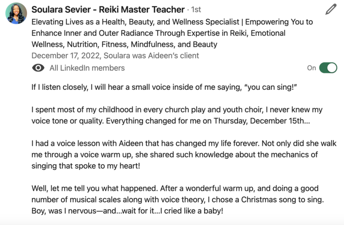Click the pencil edit icon
344x225 pixels.
(x=331, y=9)
